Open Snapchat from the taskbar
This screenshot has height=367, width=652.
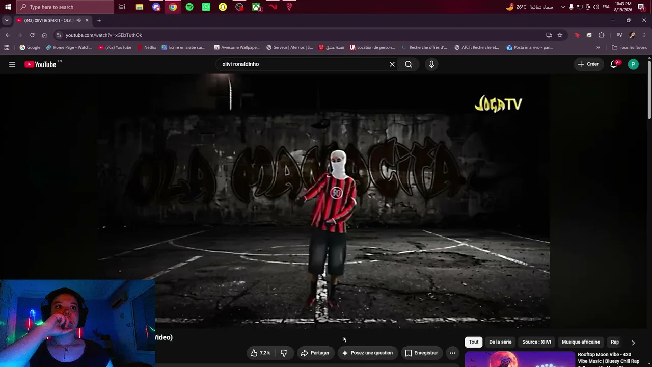click(223, 7)
